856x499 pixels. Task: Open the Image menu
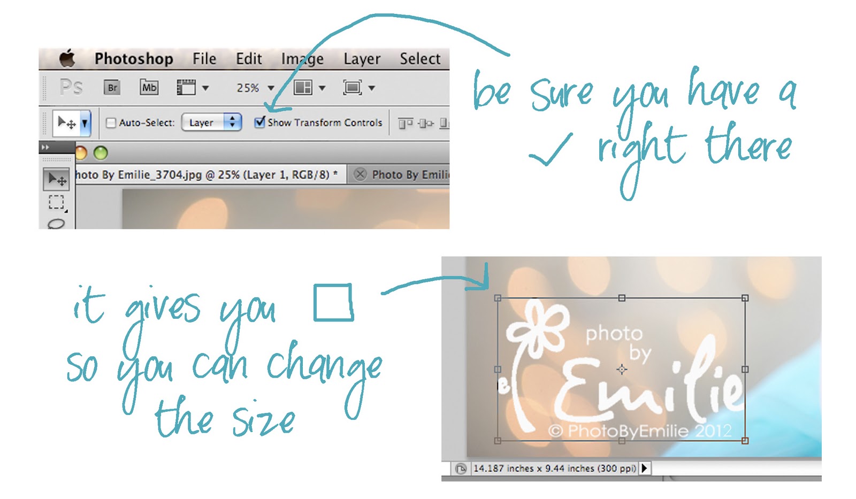coord(302,59)
